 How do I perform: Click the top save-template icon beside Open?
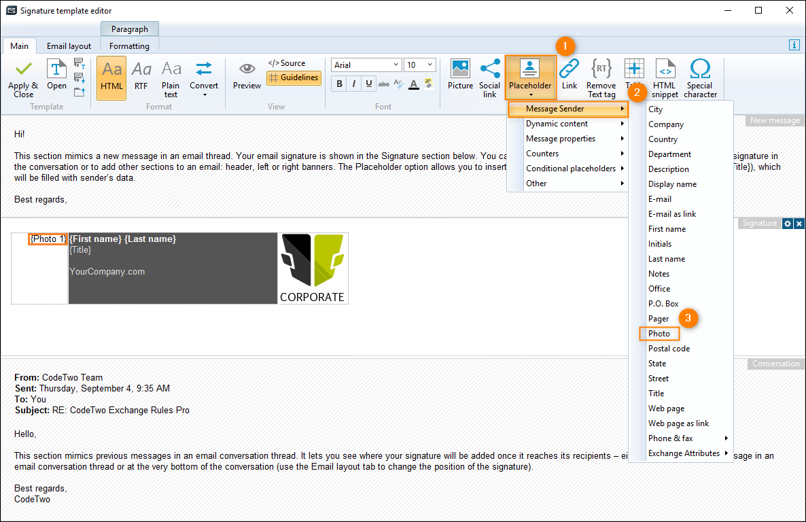pos(79,63)
